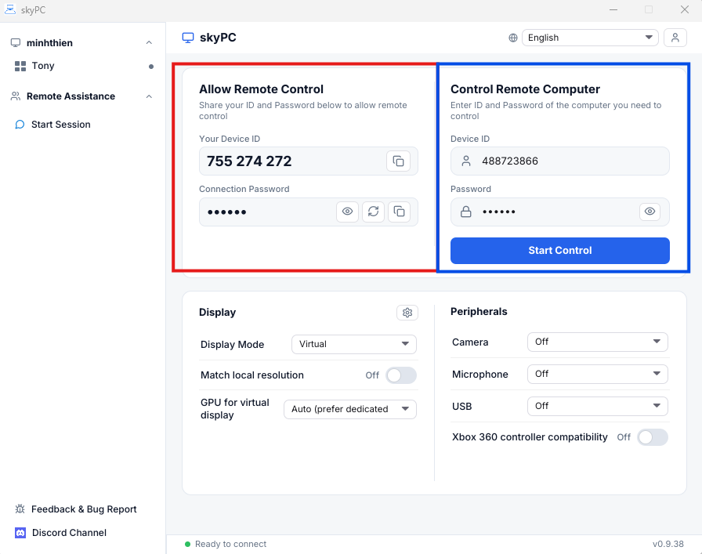Click Tony's status dot indicator
Viewport: 702px width, 554px height.
(x=151, y=67)
